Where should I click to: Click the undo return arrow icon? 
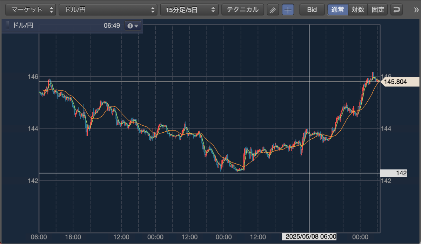point(396,10)
